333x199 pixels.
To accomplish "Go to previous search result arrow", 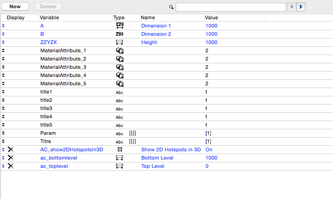I will click(292, 7).
